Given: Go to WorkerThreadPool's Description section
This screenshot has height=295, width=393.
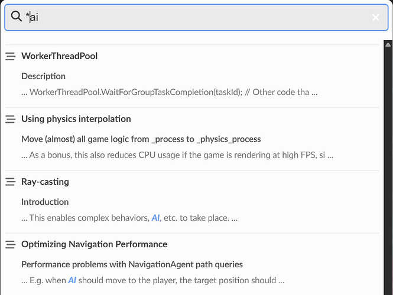Looking at the screenshot, I should pos(43,76).
